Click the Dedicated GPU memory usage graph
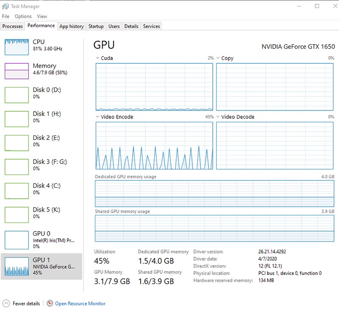339x310 pixels. (x=214, y=194)
